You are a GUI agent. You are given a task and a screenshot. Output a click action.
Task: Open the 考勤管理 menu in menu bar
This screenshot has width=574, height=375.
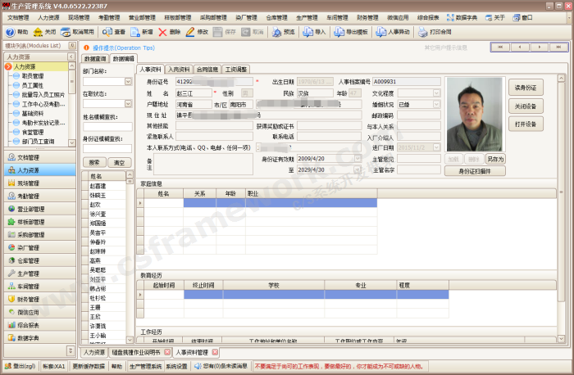click(x=108, y=16)
